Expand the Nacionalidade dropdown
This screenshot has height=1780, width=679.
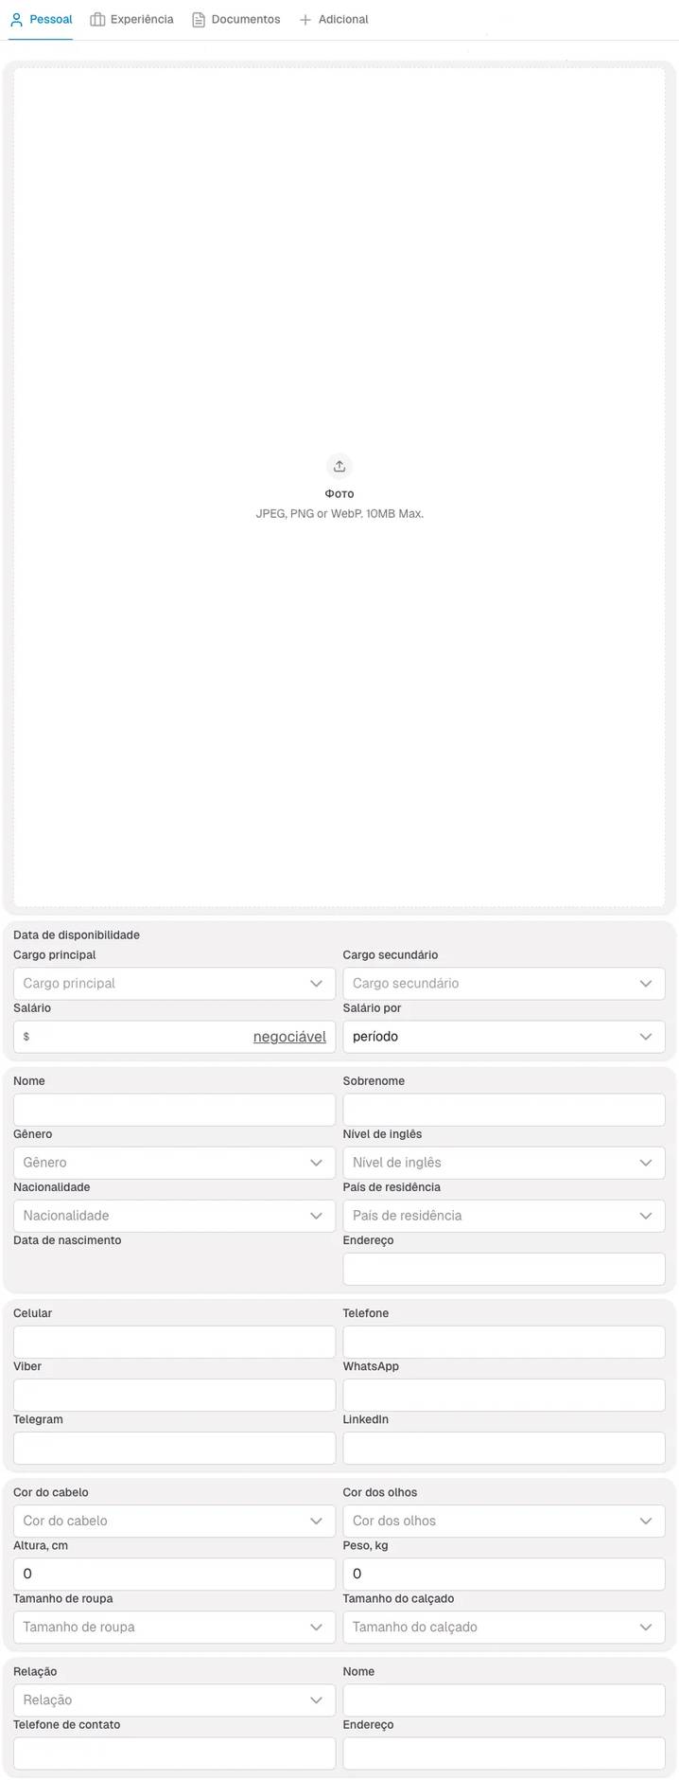tap(174, 1215)
